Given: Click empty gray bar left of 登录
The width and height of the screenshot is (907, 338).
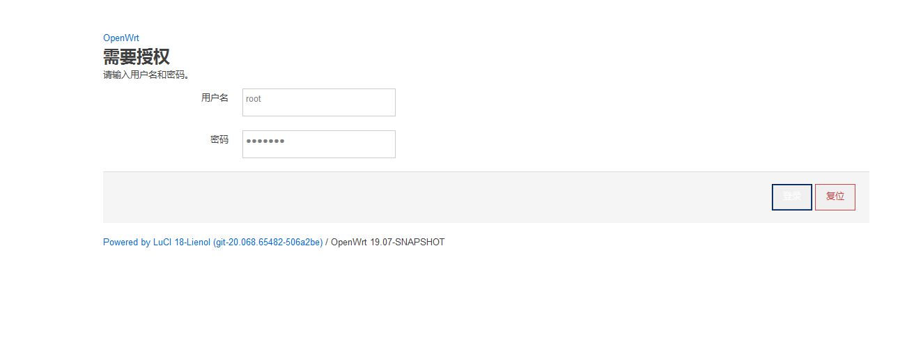Looking at the screenshot, I should [418, 197].
